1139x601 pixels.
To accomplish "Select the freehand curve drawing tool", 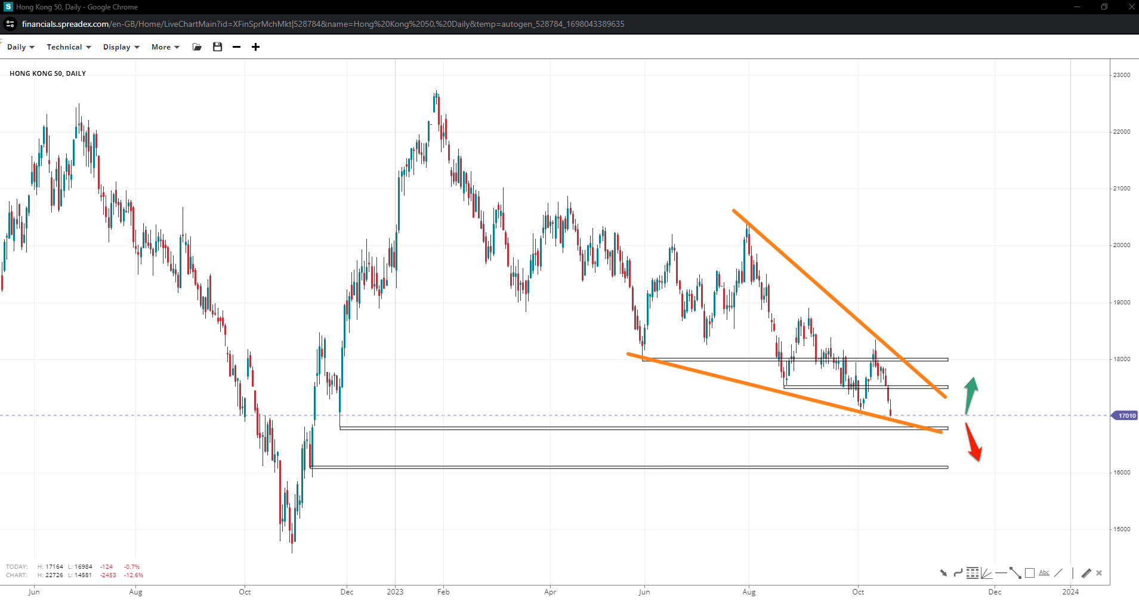I will 958,573.
